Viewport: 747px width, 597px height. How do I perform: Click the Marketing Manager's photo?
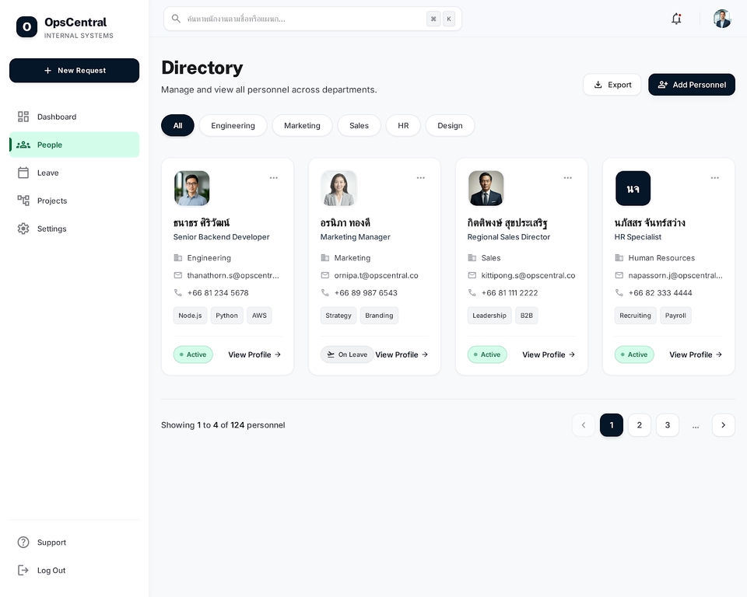[338, 188]
